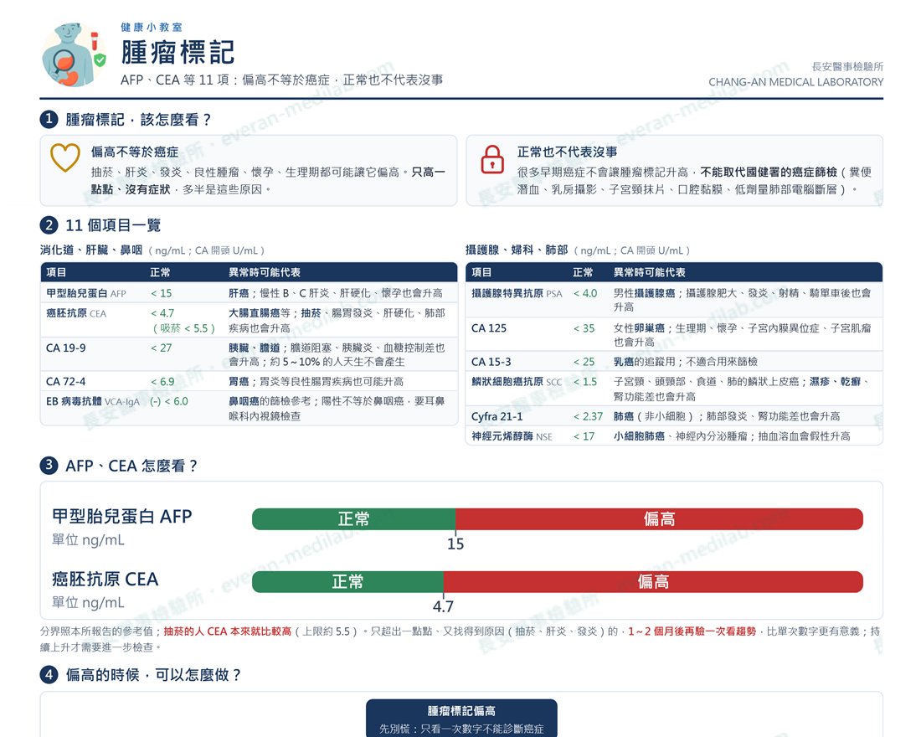Click the 攝護腺、婦科、肺部 table heading
This screenshot has height=737, width=921.
click(x=517, y=250)
